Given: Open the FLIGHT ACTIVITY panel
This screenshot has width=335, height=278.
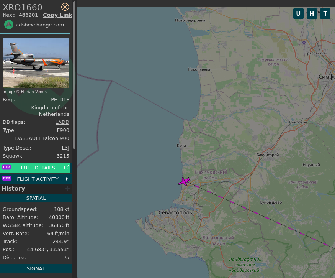Looking at the screenshot, I should [x=36, y=179].
